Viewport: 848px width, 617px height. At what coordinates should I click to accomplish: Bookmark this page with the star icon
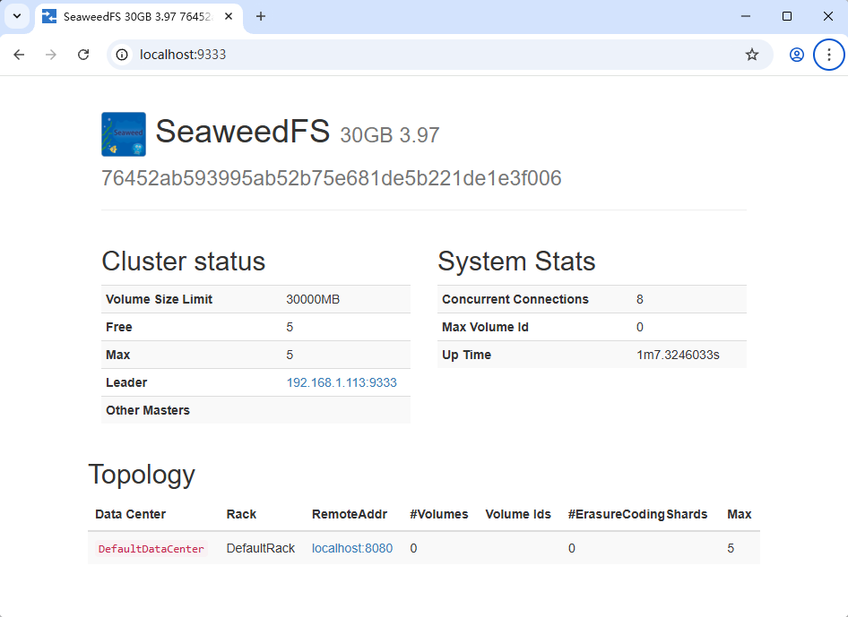(752, 55)
